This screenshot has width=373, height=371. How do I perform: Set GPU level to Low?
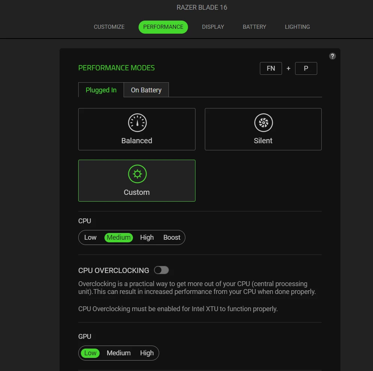pos(90,353)
